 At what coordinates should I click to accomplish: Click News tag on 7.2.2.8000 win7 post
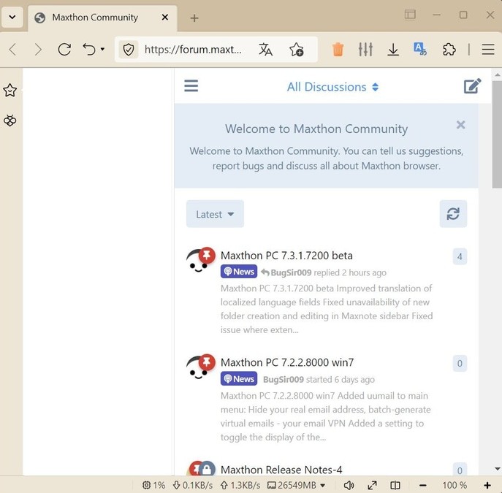pyautogui.click(x=239, y=379)
